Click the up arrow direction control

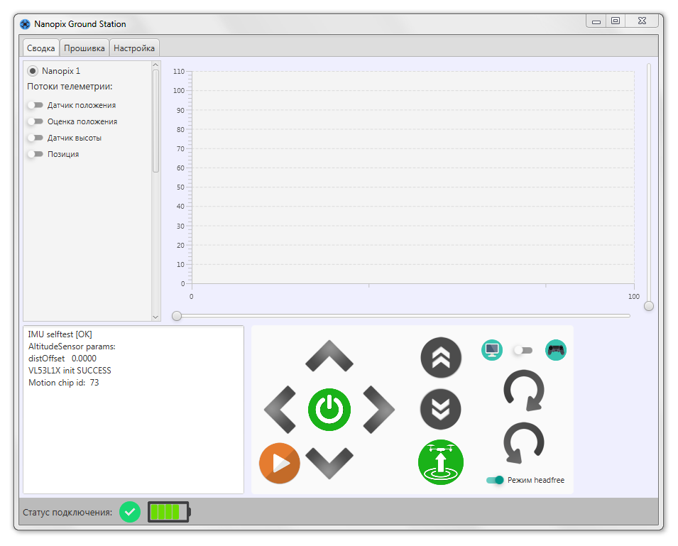[x=329, y=355]
